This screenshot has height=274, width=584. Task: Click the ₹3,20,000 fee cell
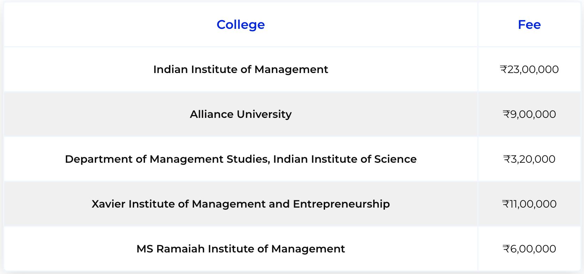click(x=529, y=159)
